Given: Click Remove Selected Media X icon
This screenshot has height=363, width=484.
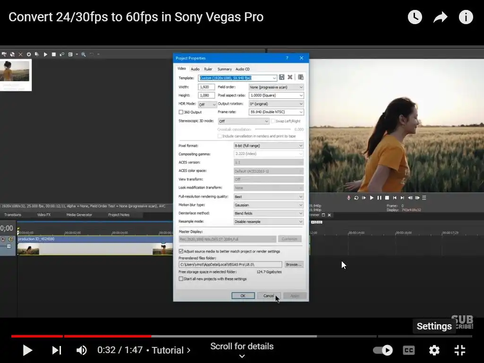Looking at the screenshot, I should point(20,54).
